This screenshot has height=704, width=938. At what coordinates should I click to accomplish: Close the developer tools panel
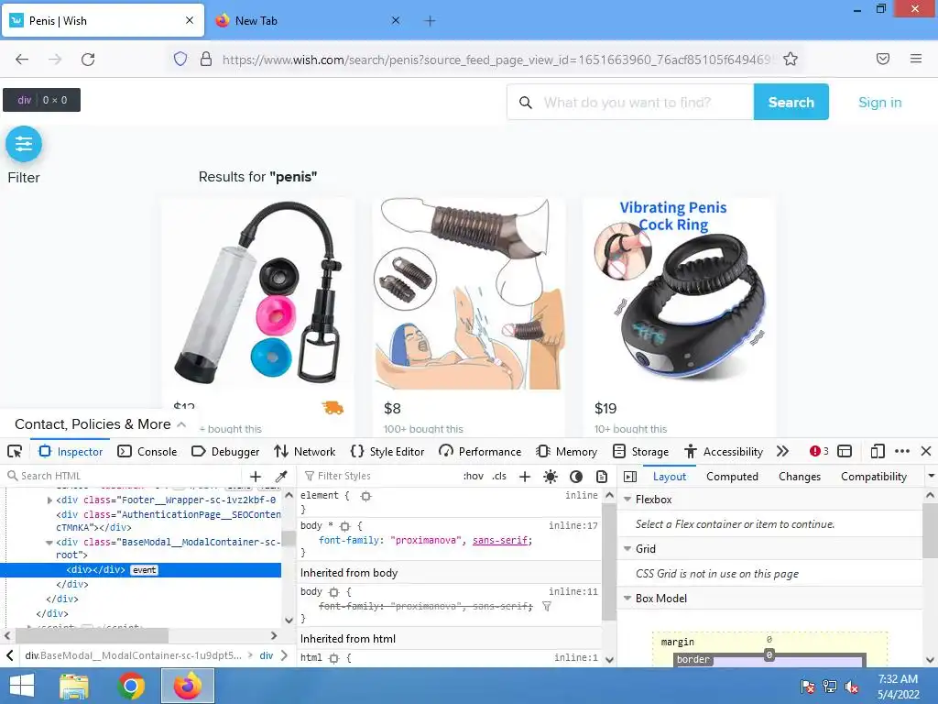[926, 451]
